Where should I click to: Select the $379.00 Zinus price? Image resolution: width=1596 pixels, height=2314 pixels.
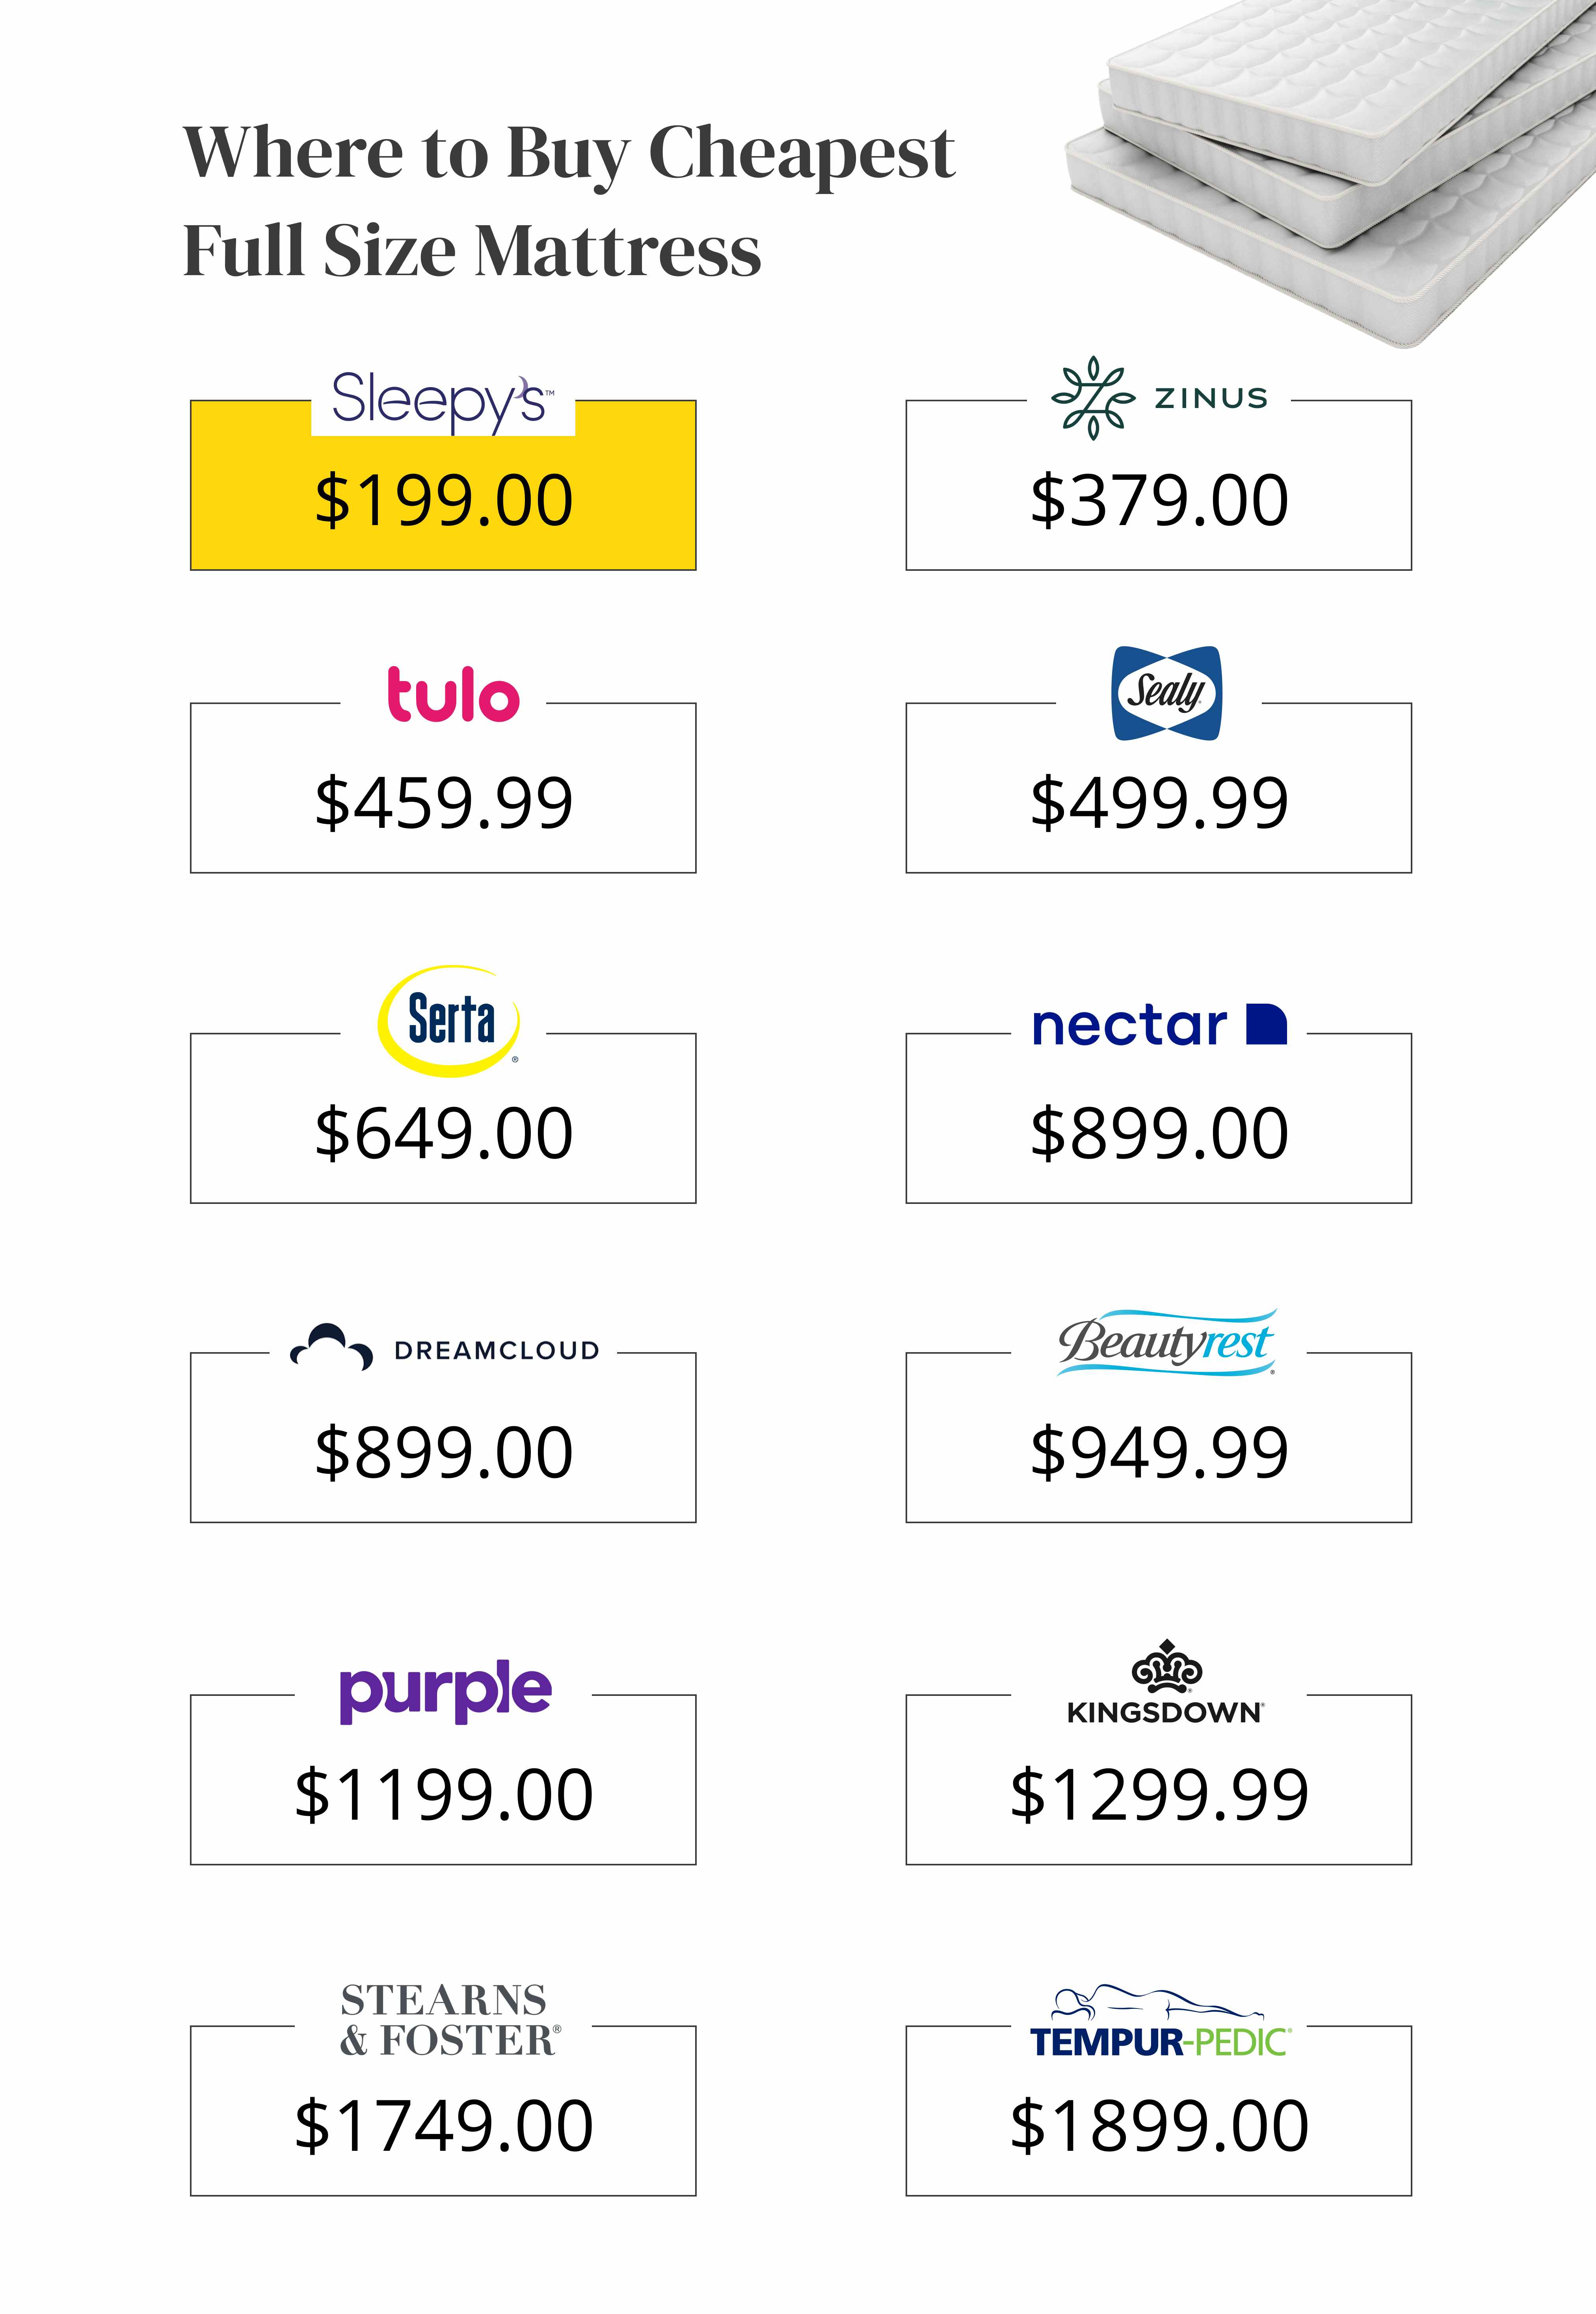point(1159,500)
